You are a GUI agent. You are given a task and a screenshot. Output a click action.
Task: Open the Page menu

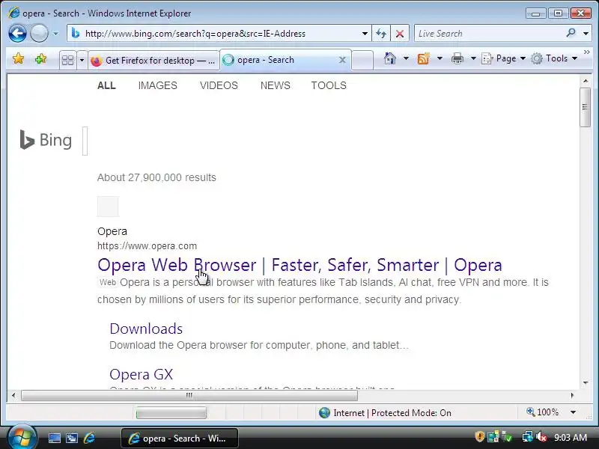(x=503, y=58)
